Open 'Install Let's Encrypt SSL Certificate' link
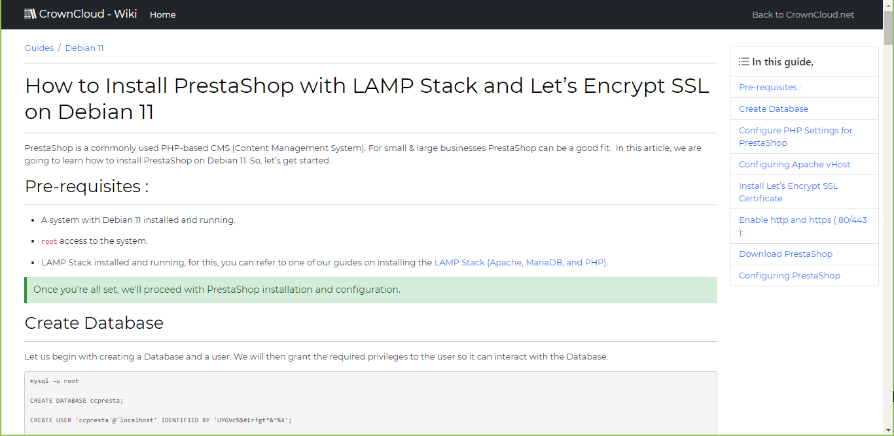The height and width of the screenshot is (436, 894). [788, 192]
